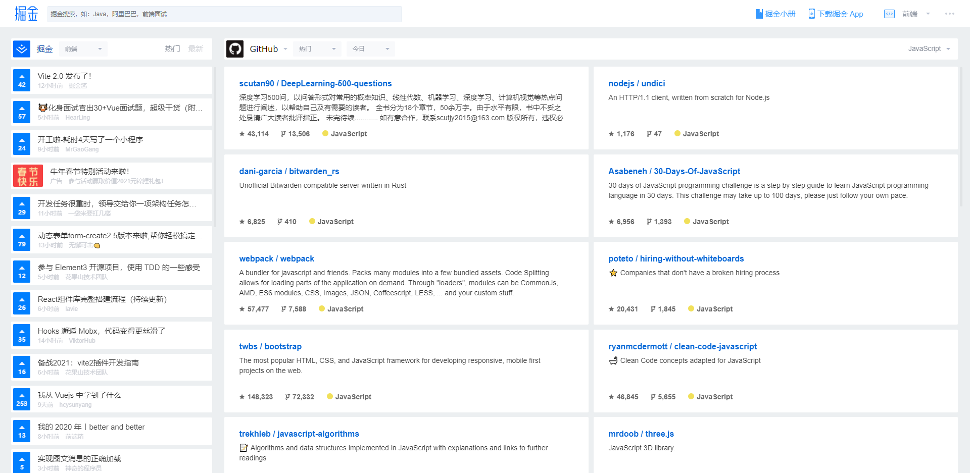Open twbs / bootstrap repository link

pos(270,347)
